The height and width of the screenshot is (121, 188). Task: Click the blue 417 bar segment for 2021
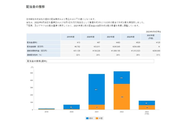97,89
